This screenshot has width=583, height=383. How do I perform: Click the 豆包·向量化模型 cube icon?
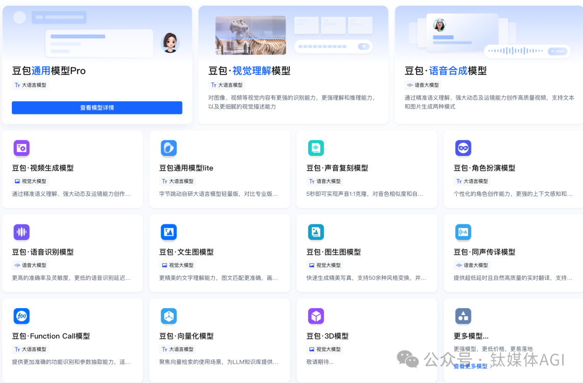click(169, 316)
